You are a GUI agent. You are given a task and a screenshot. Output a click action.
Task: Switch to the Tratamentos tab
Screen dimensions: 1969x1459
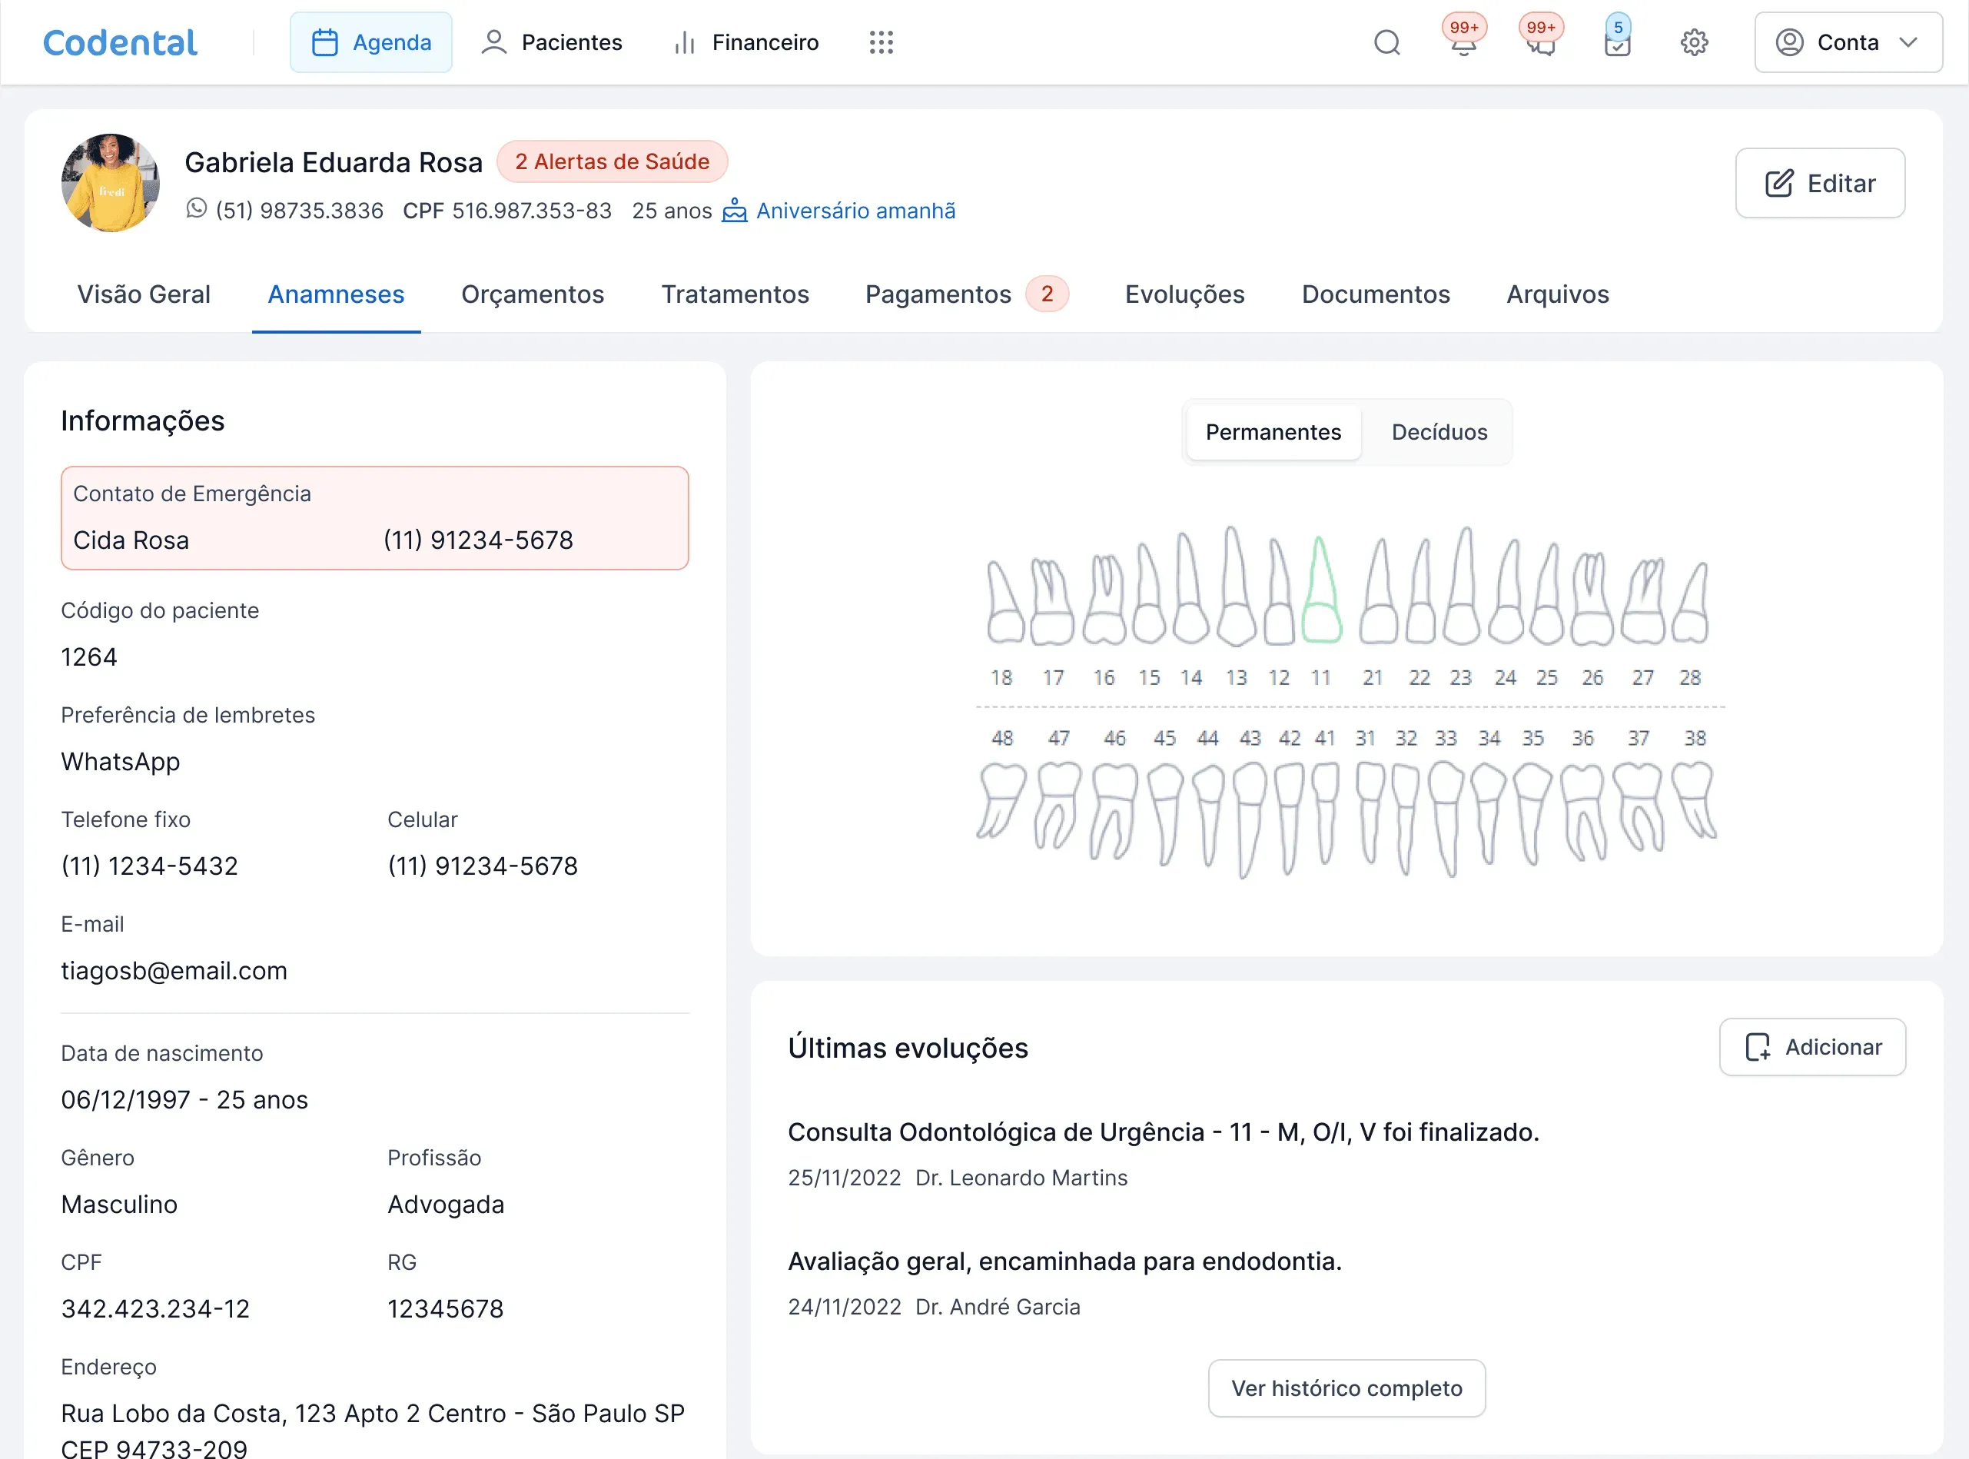[735, 294]
